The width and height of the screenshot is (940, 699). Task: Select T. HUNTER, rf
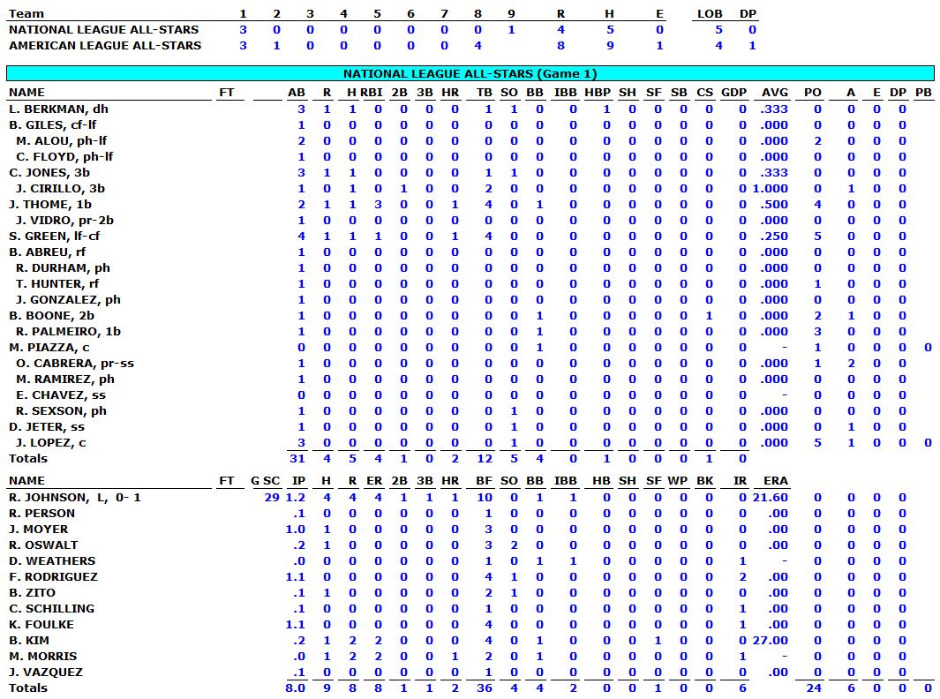click(57, 283)
